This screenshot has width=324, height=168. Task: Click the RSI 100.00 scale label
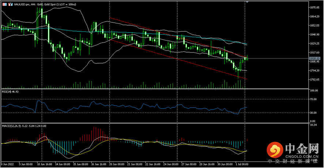tap(314, 91)
